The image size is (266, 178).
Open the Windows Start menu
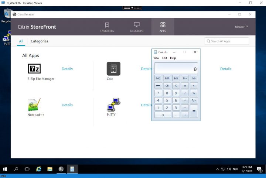(x=5, y=169)
